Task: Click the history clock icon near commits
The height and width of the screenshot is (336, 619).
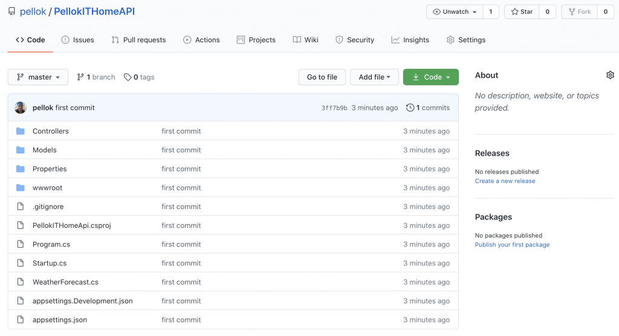Action: coord(410,108)
